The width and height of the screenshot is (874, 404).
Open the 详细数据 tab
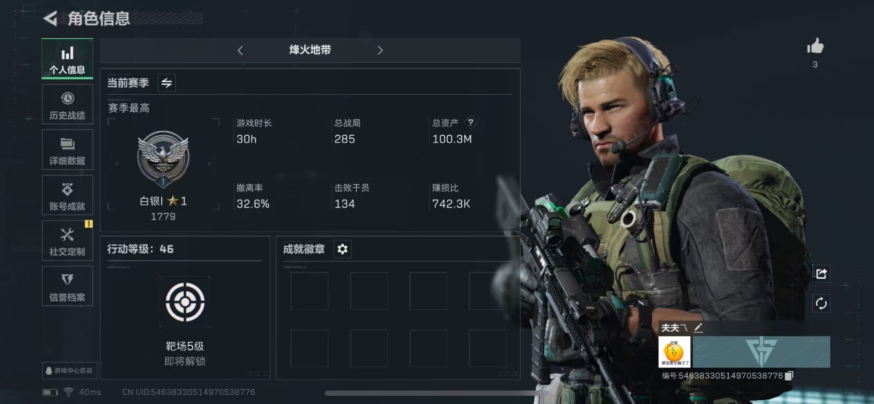click(67, 150)
